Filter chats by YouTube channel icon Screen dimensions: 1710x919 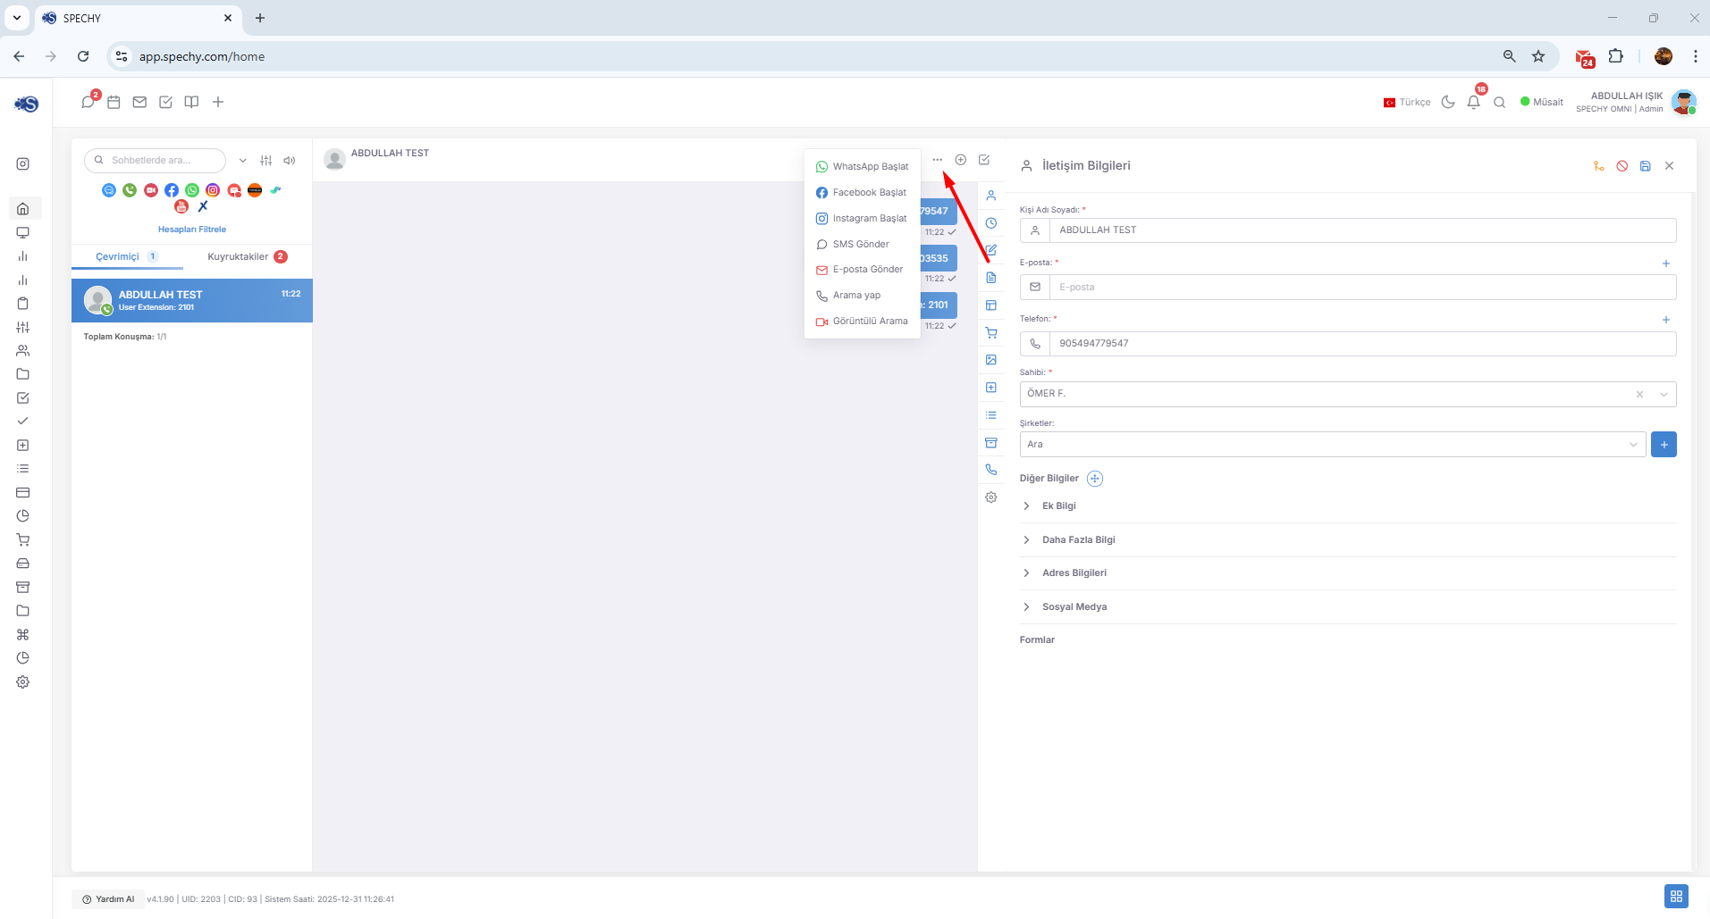pos(181,206)
